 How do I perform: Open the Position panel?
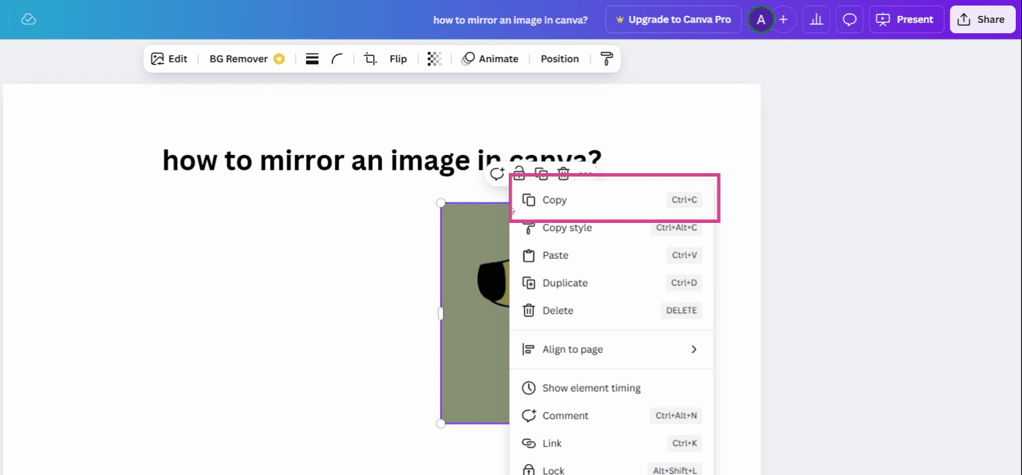[x=559, y=59]
